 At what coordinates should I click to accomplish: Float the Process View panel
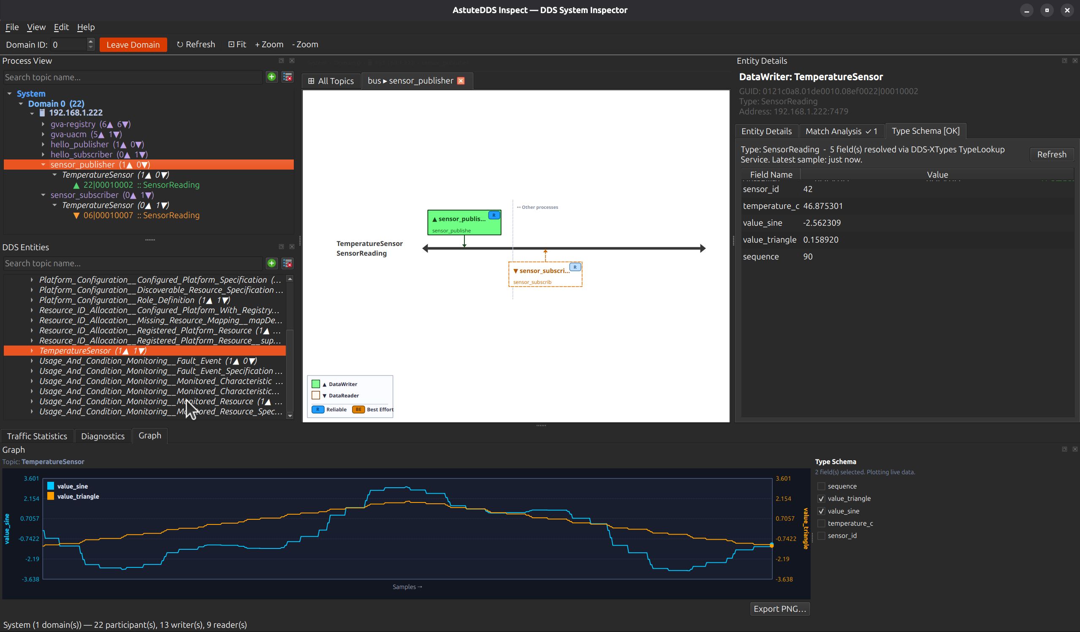coord(281,61)
